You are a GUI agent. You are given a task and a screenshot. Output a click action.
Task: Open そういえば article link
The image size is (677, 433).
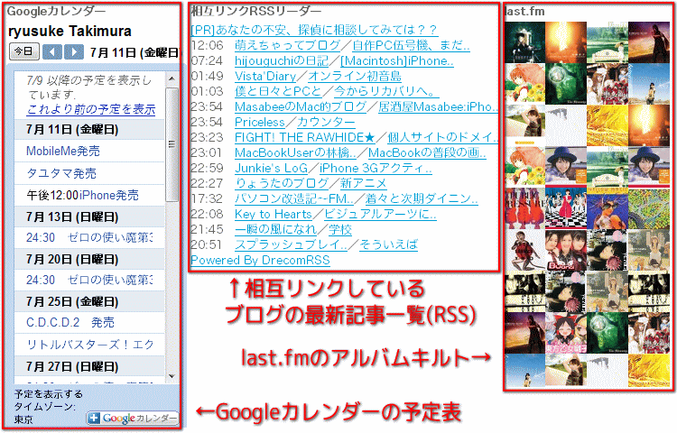388,245
